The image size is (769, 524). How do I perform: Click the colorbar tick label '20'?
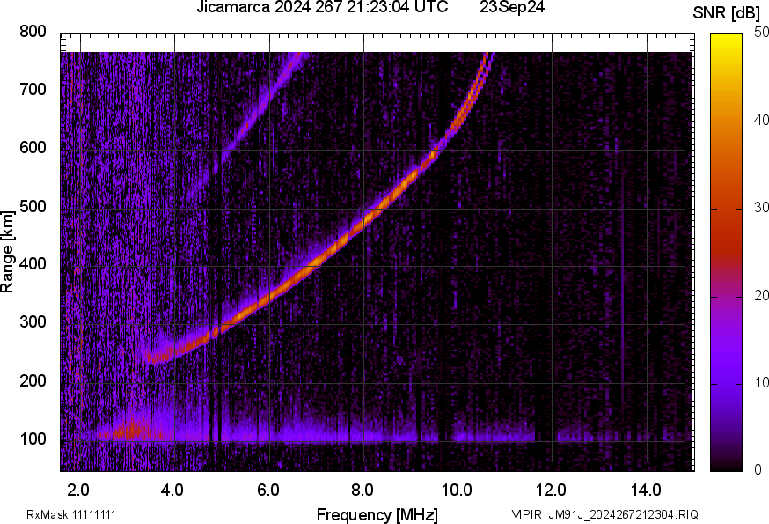coord(761,295)
